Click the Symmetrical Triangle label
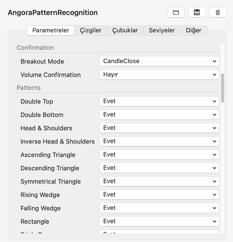 pos(50,181)
